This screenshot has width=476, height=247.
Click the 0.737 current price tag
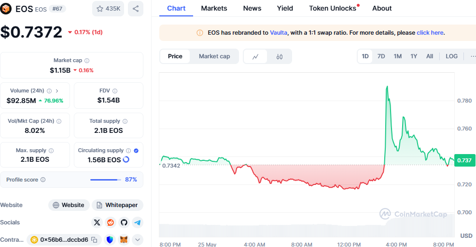(x=464, y=160)
